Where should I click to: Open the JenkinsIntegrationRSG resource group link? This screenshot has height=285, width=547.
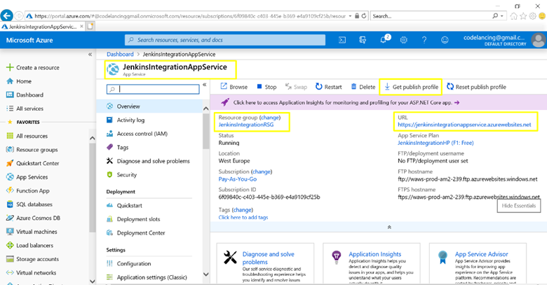246,125
